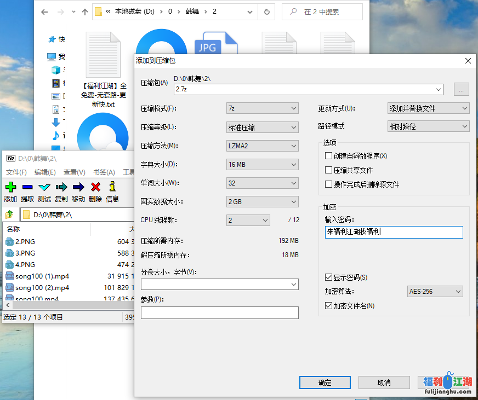Click the green Add (添加) icon
This screenshot has height=400, width=478.
coord(10,187)
